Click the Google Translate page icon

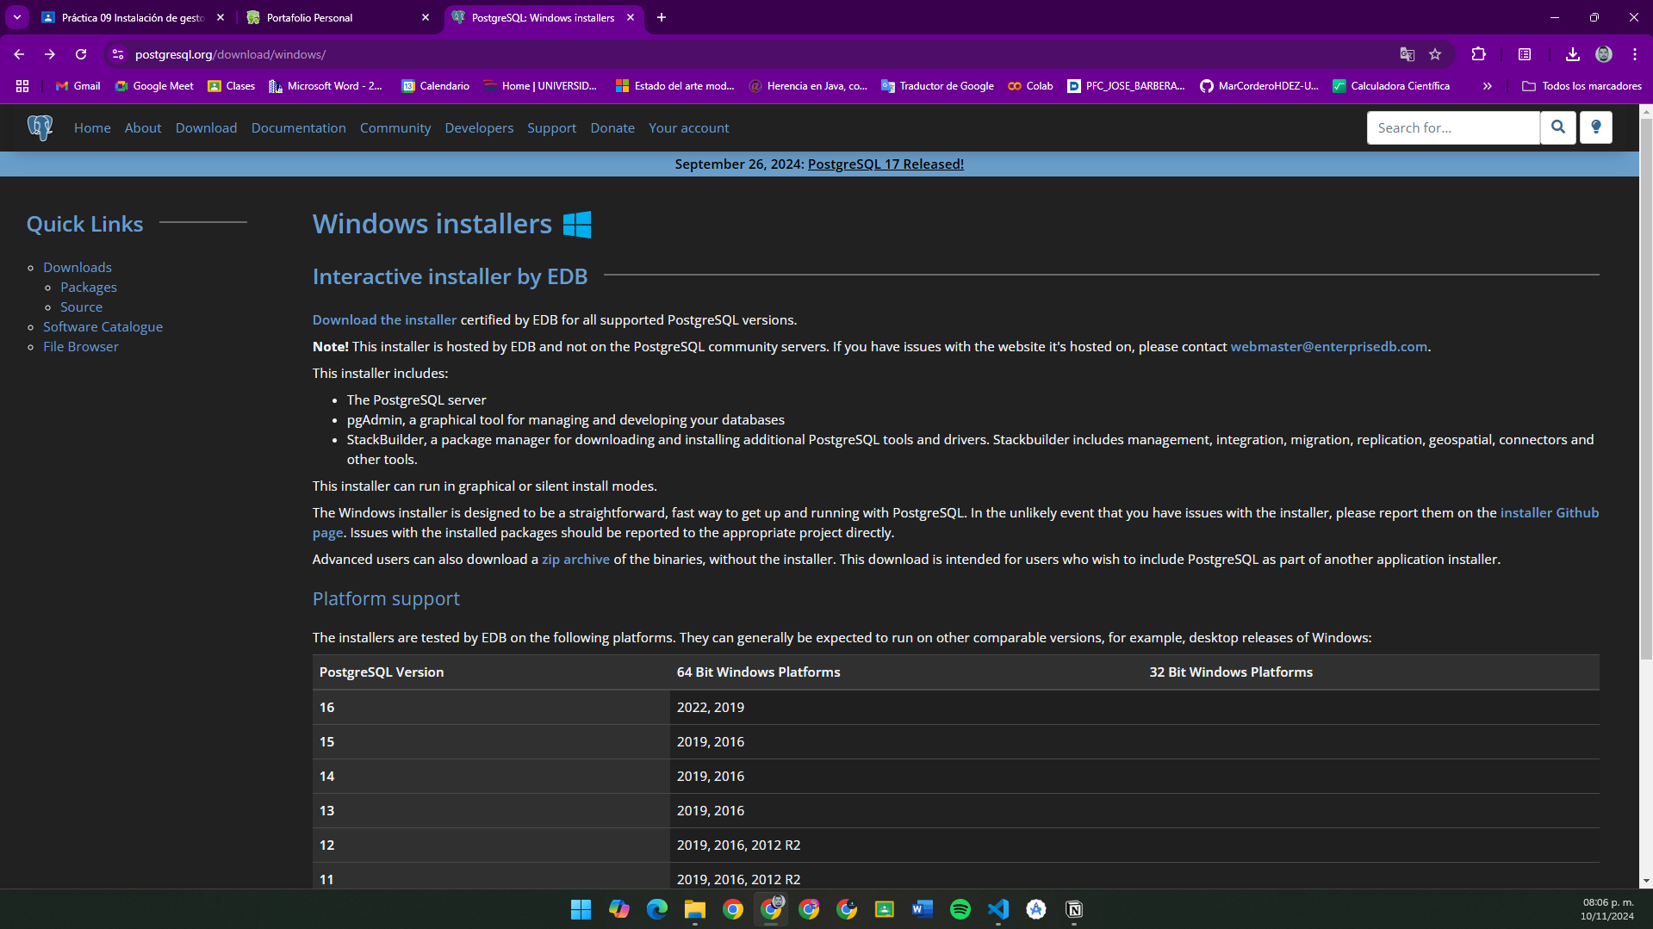[1407, 54]
